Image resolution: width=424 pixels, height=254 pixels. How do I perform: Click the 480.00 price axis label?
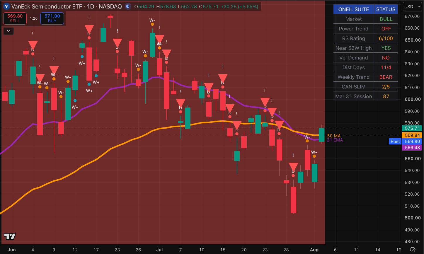click(413, 241)
